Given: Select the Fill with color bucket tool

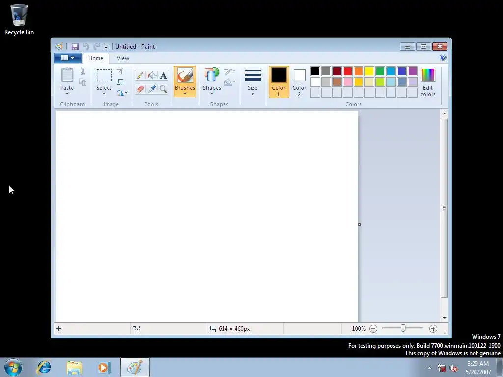Looking at the screenshot, I should coord(152,75).
